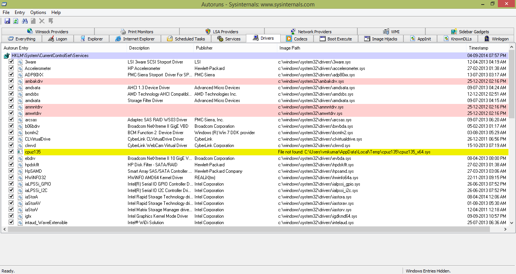The height and width of the screenshot is (274, 516).
Task: Go to the Image Hijacks tab
Action: 380,39
